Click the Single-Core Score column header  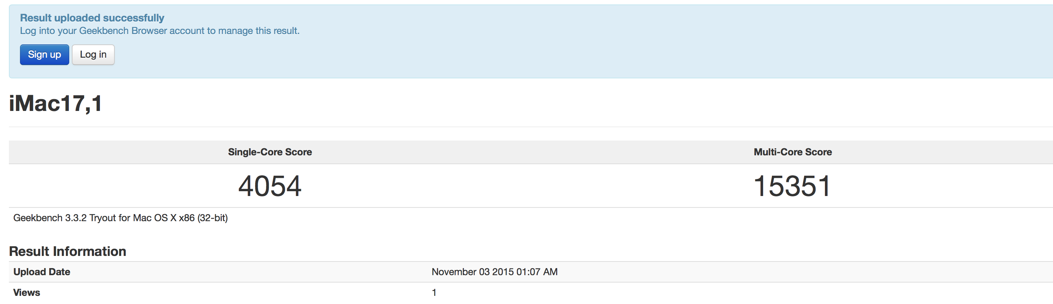click(x=270, y=152)
